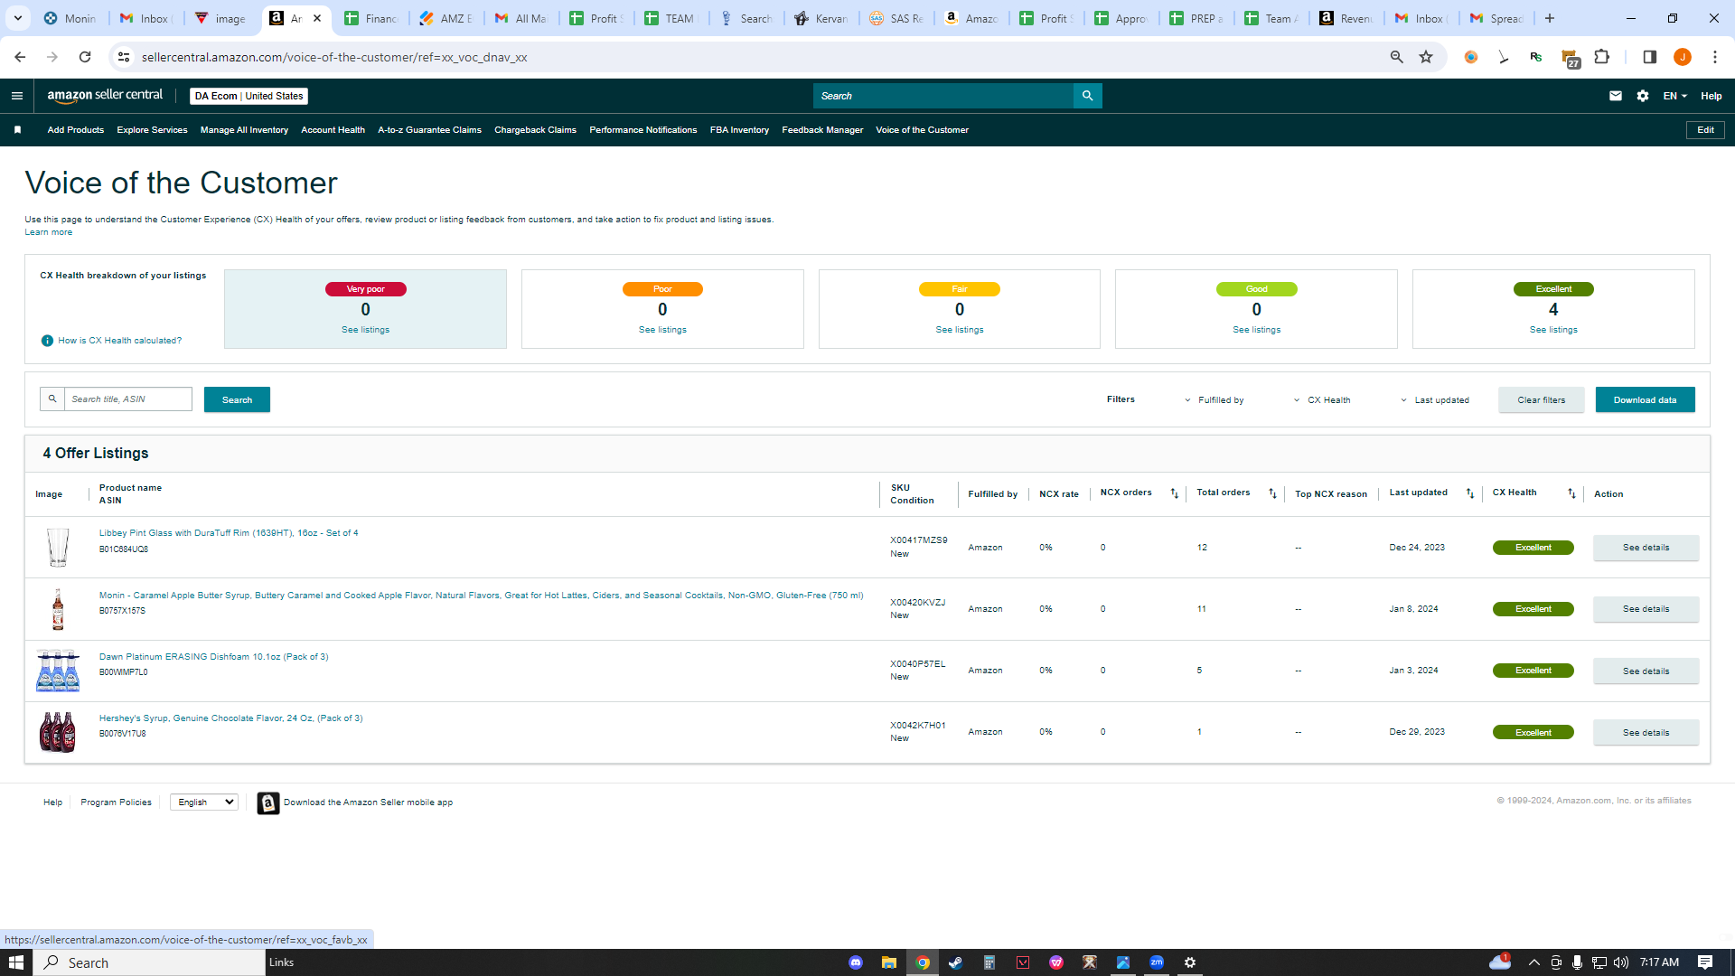Click the teal search magnifier button

point(1087,96)
